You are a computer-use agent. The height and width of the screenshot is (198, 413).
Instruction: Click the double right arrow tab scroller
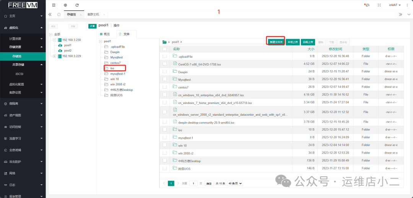point(400,14)
